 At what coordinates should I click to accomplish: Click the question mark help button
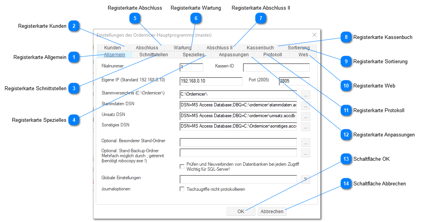pyautogui.click(x=305, y=180)
